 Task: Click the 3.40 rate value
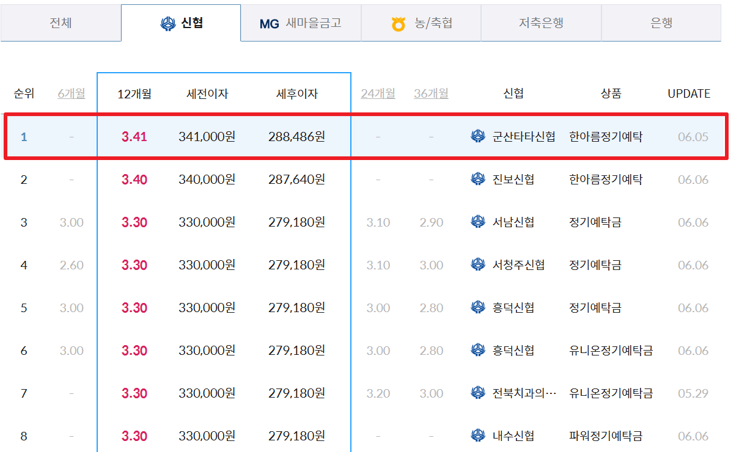(134, 179)
